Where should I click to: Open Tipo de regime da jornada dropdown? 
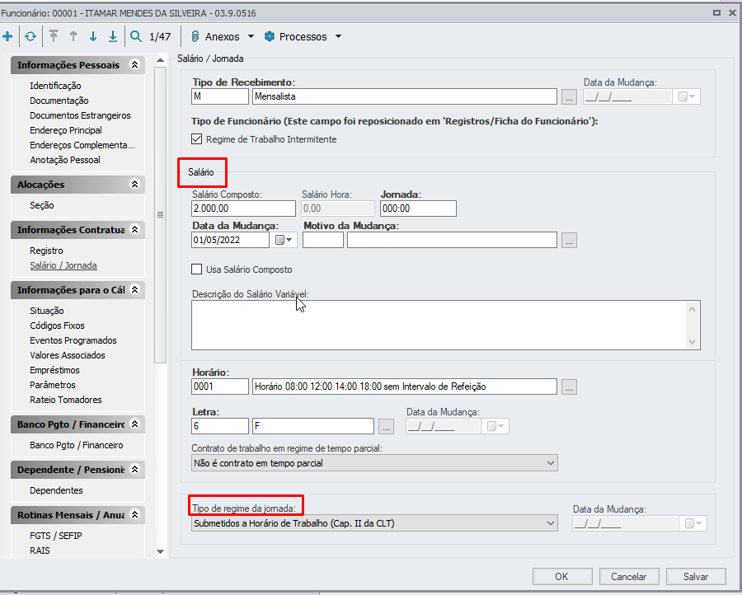coord(551,523)
